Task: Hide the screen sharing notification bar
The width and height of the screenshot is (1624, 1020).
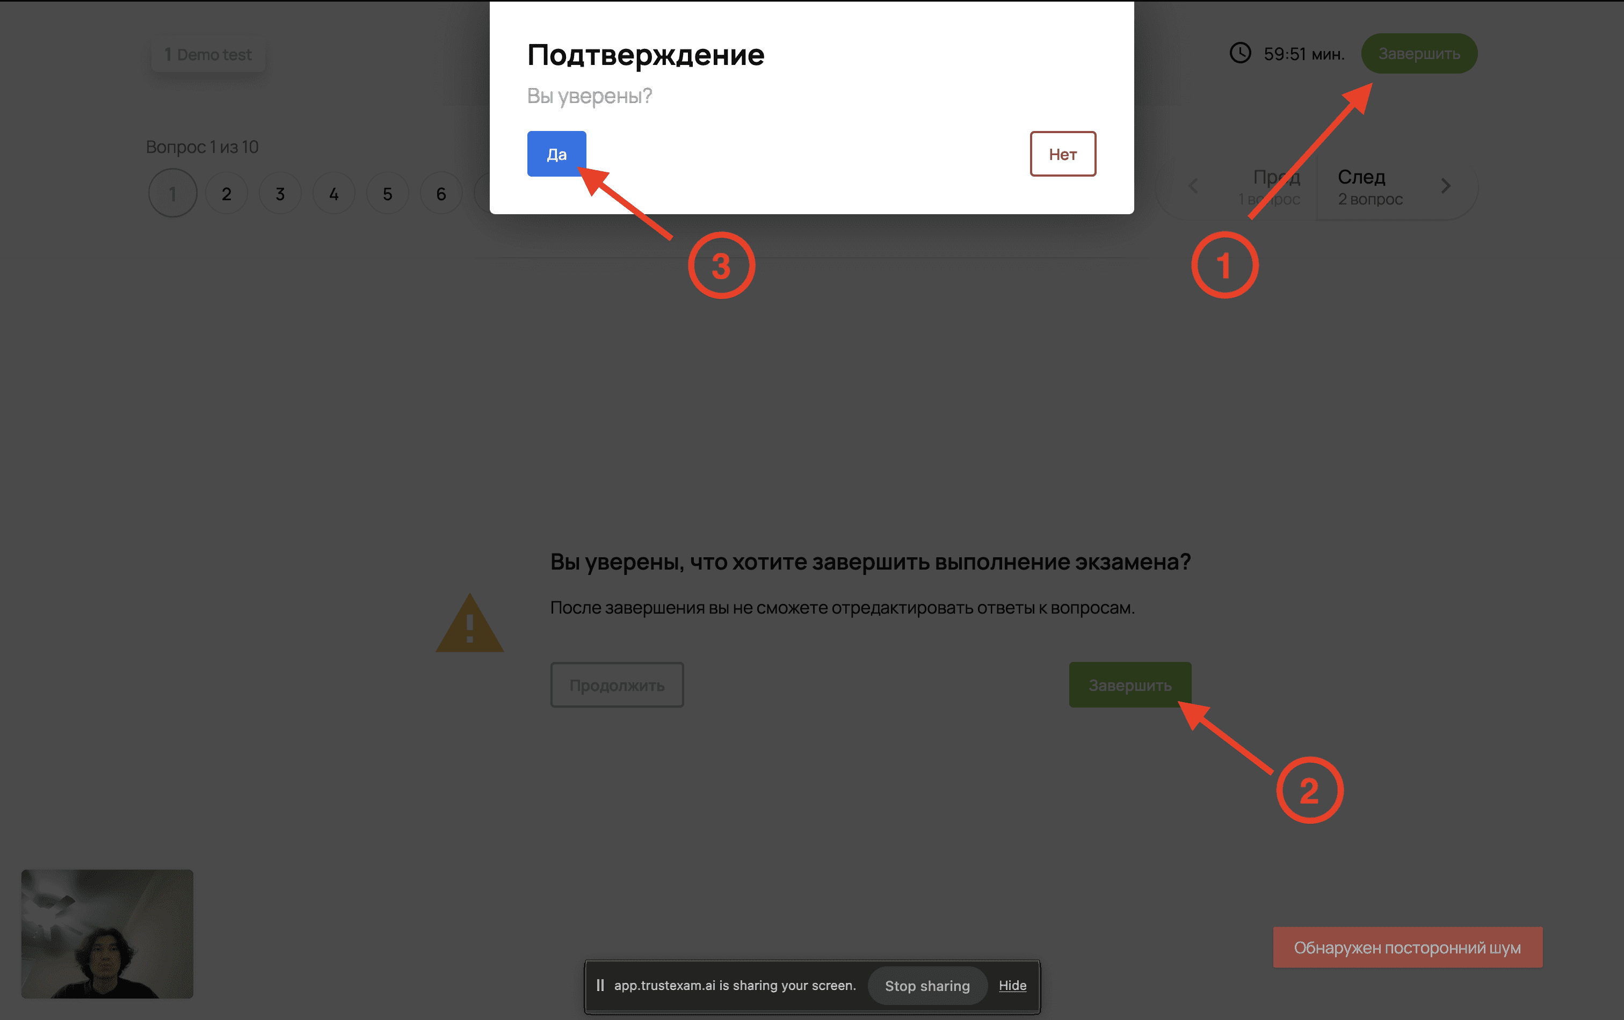Action: [1012, 986]
